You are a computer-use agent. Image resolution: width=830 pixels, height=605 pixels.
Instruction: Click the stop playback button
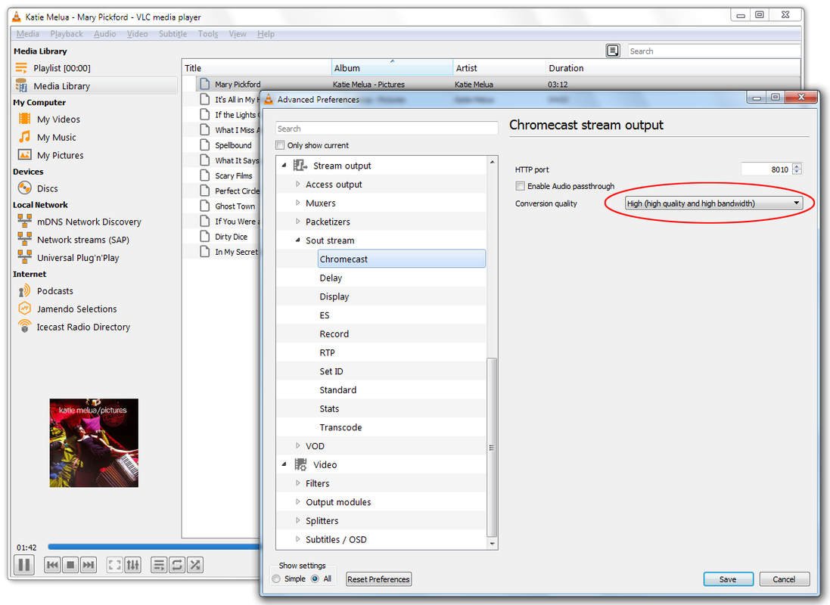pos(70,566)
